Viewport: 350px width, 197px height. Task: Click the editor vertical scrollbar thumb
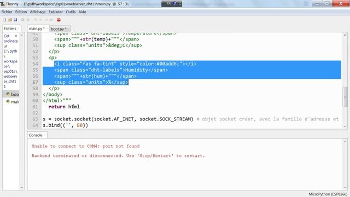(x=345, y=97)
